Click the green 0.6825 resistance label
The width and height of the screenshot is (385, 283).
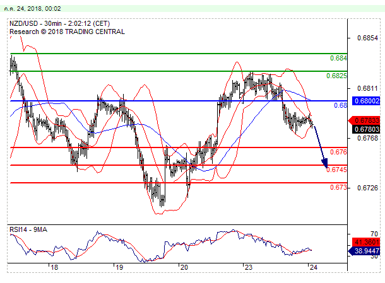pyautogui.click(x=336, y=76)
